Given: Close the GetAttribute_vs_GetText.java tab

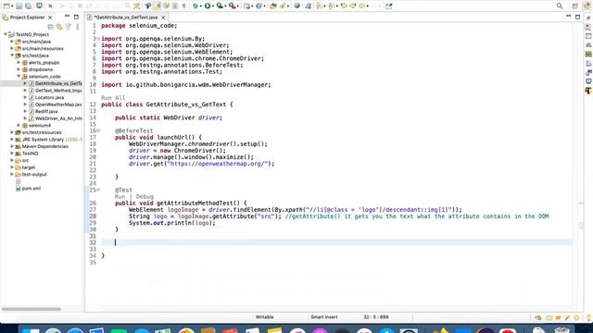Looking at the screenshot, I should click(x=163, y=18).
